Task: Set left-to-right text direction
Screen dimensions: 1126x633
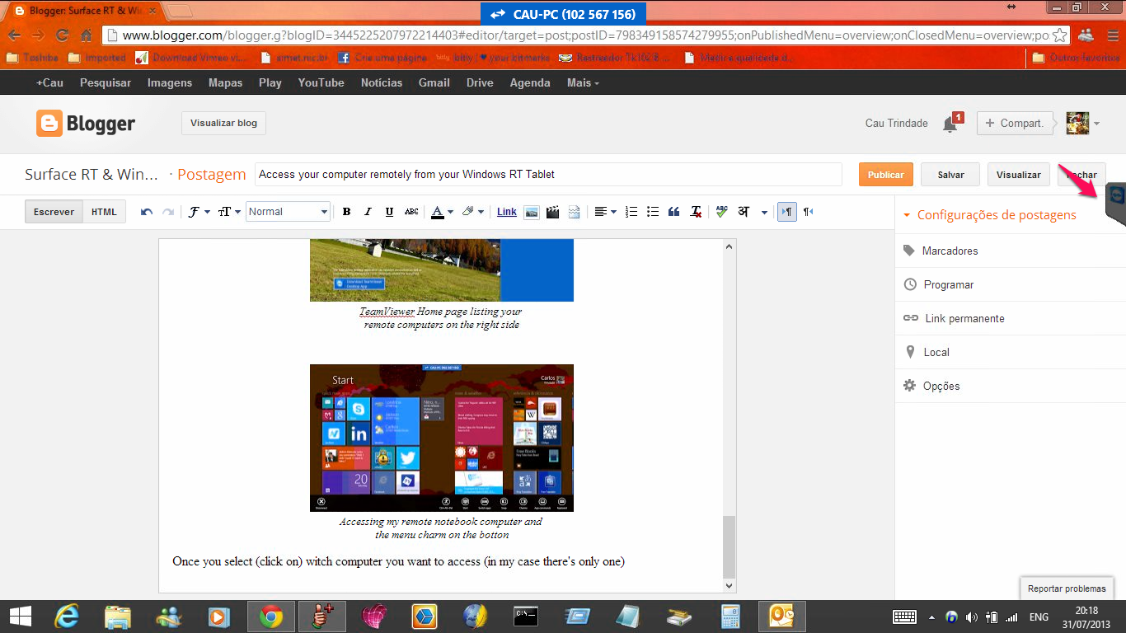Action: [787, 212]
